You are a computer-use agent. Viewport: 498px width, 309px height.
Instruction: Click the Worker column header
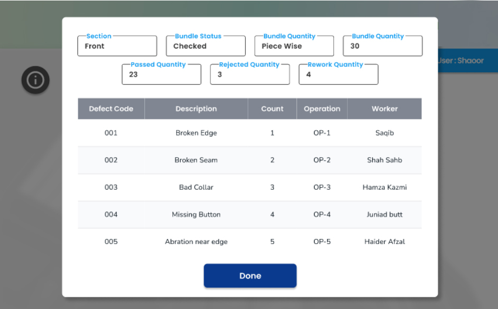tap(385, 109)
